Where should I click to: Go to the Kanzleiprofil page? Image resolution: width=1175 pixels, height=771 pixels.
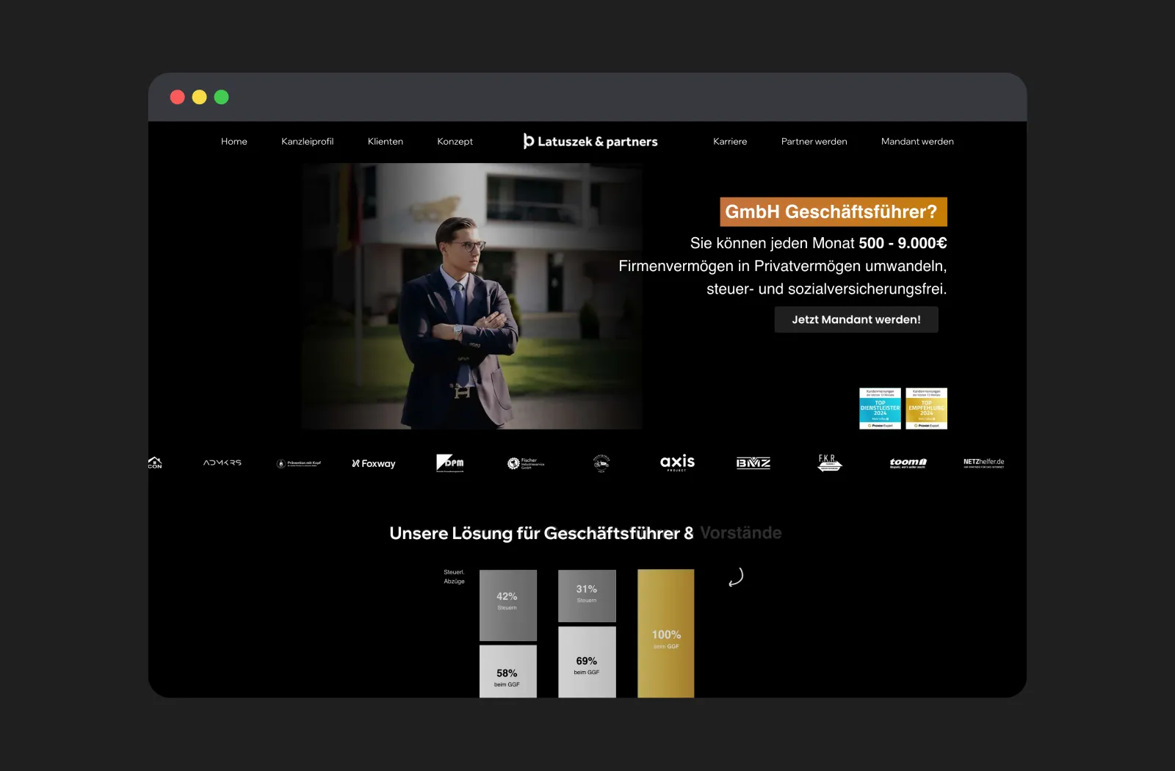point(307,142)
